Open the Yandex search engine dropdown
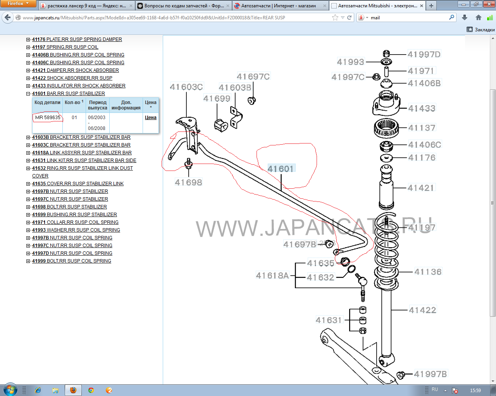Viewport: 496px width, 396px height. point(363,17)
